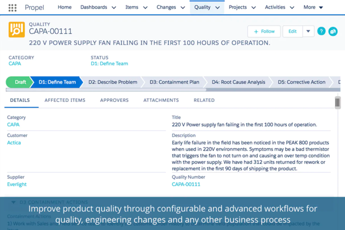
Task: Expand the Items chevron menu
Action: click(x=145, y=7)
